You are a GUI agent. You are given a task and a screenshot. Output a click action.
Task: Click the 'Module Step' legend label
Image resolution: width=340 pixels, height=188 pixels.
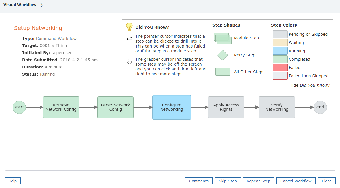pos(246,38)
